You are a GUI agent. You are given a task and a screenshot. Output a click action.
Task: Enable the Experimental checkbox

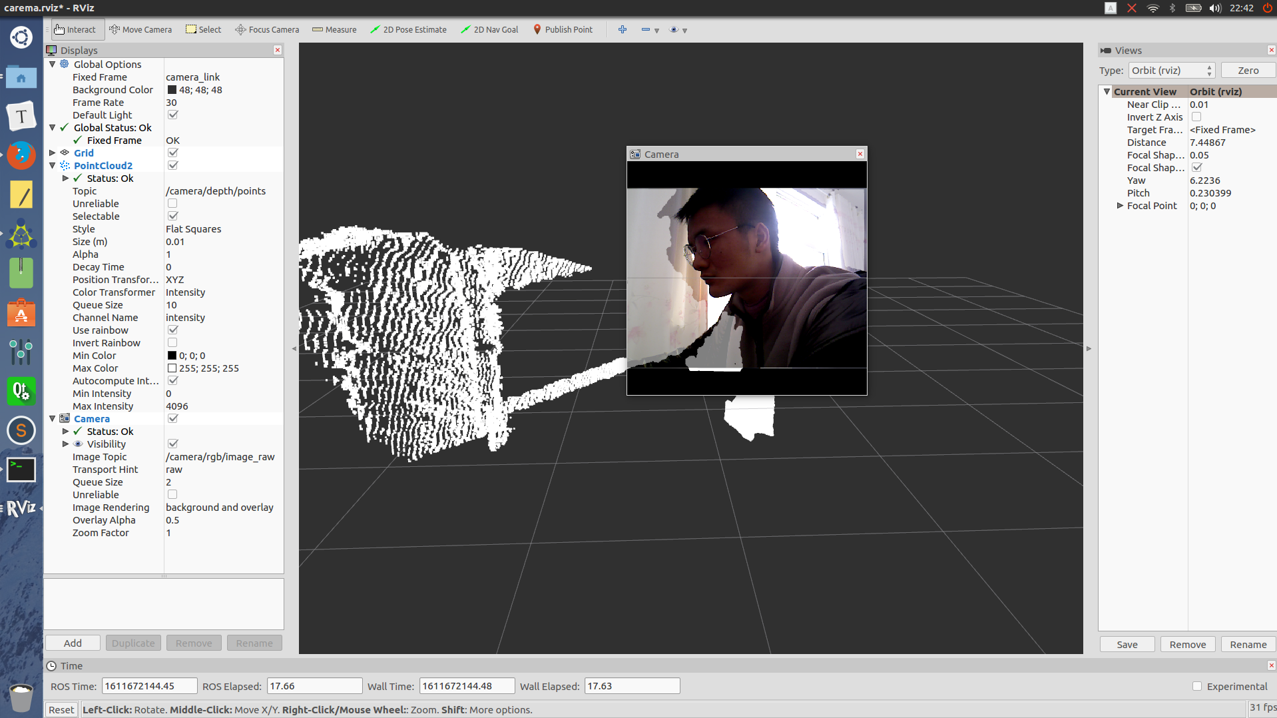(1197, 686)
